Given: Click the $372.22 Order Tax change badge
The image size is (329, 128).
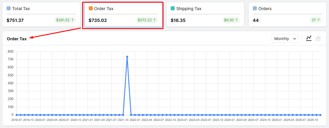Looking at the screenshot, I should 147,20.
